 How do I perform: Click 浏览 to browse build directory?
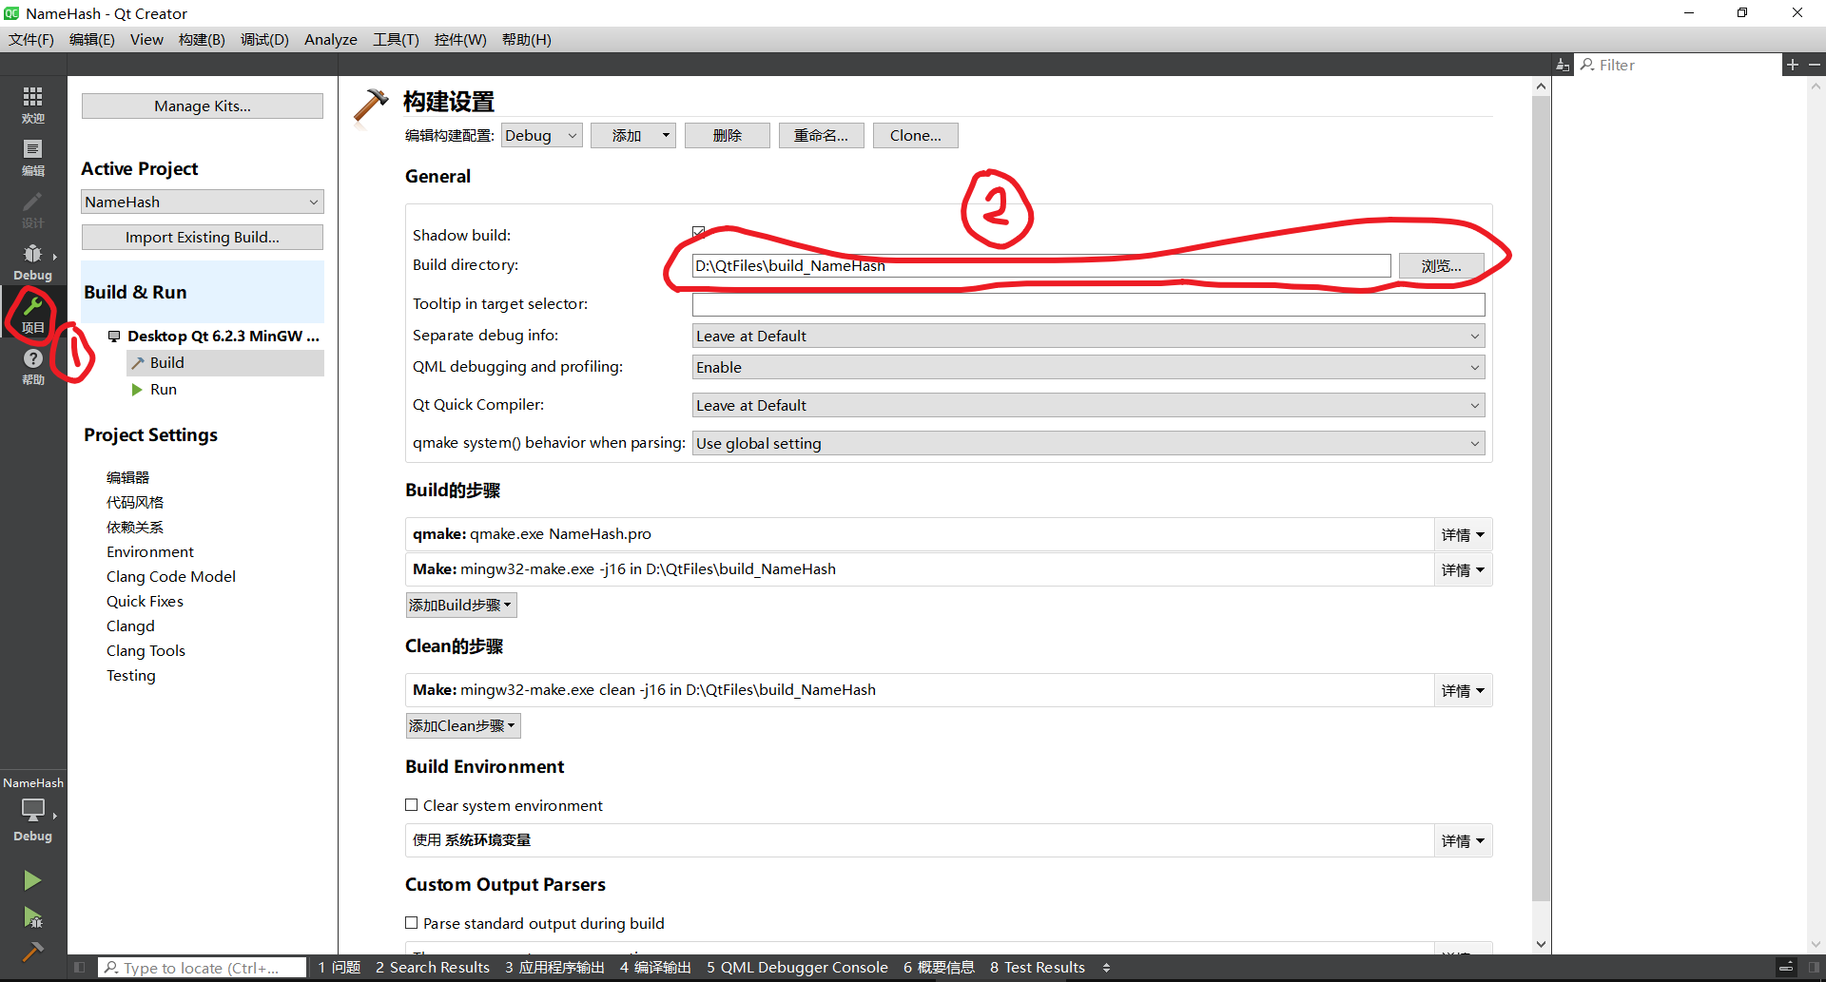pos(1440,265)
